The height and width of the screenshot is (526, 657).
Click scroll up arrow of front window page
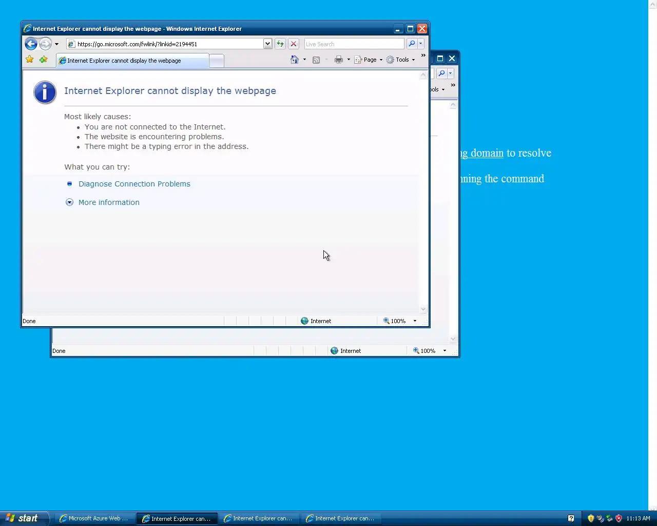[423, 75]
